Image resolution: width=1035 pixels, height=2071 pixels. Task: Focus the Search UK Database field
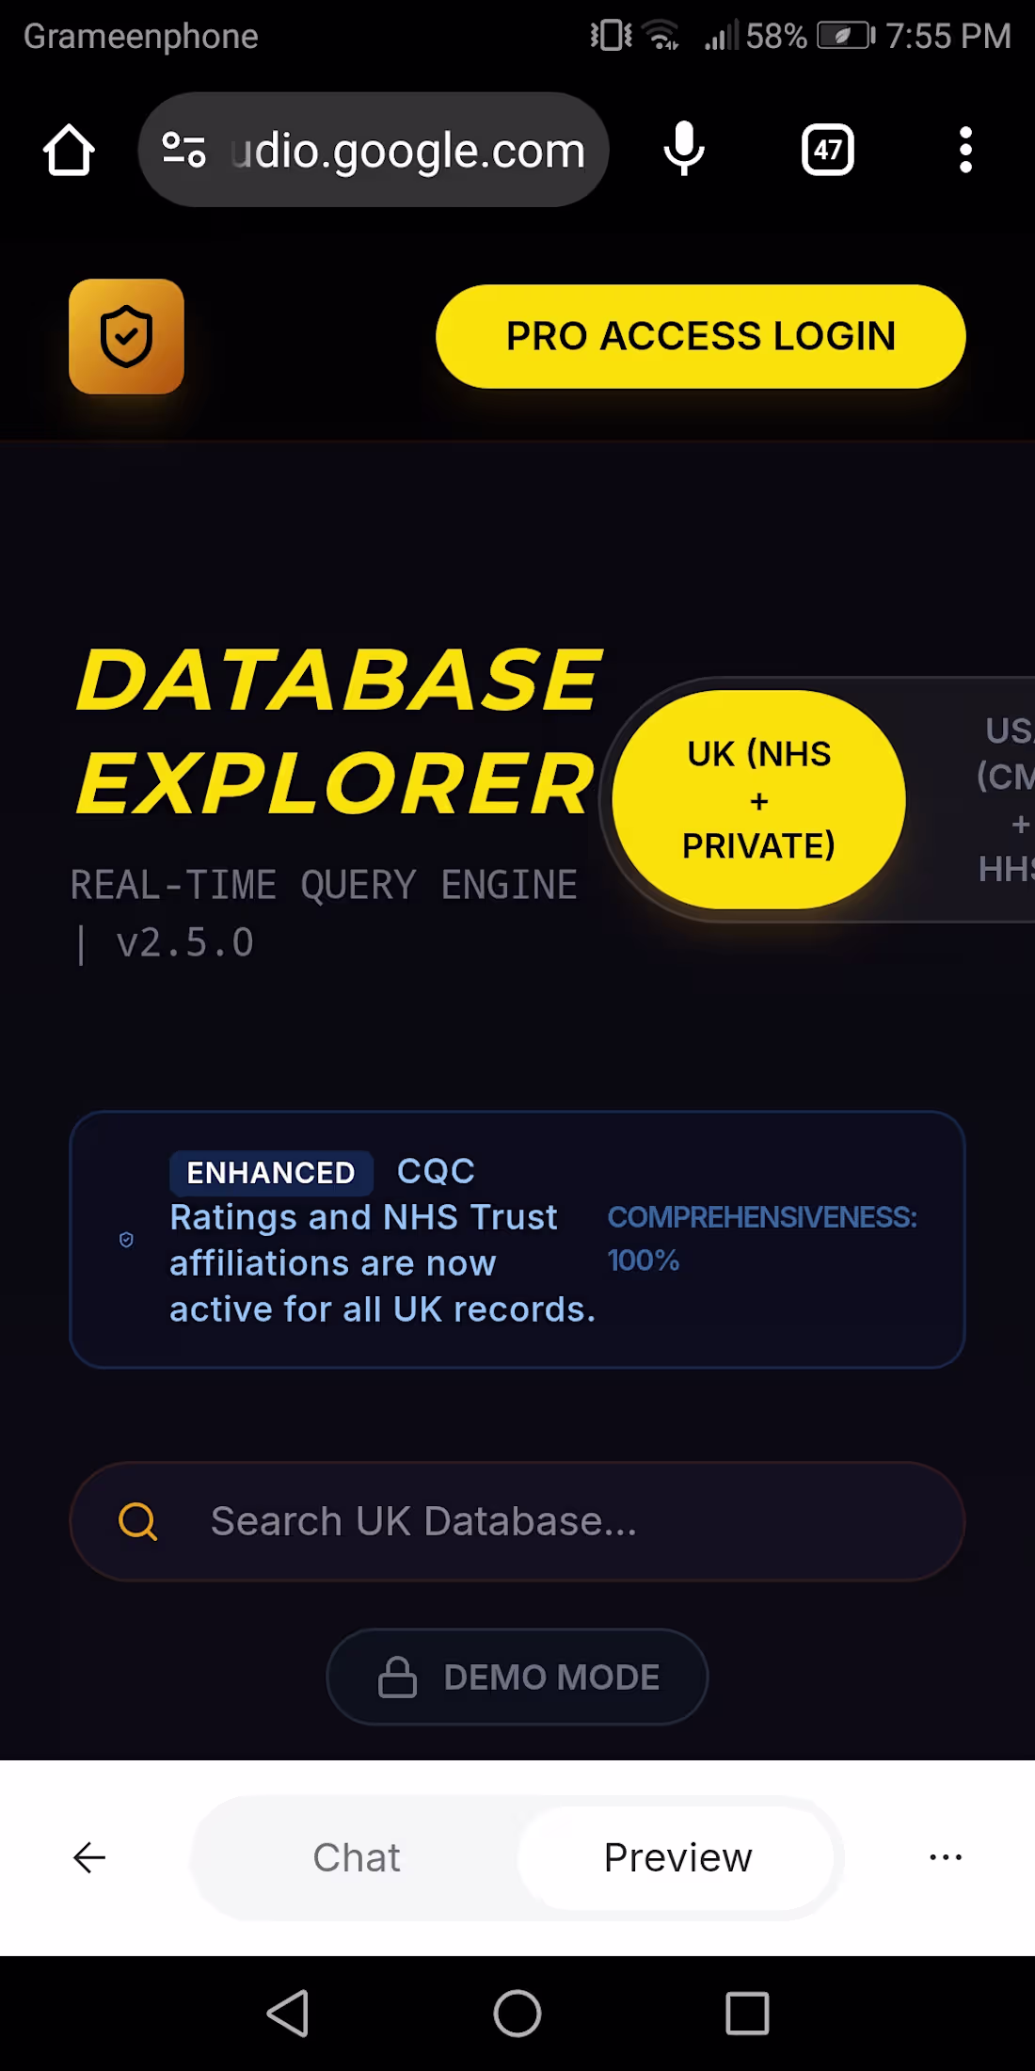click(517, 1521)
